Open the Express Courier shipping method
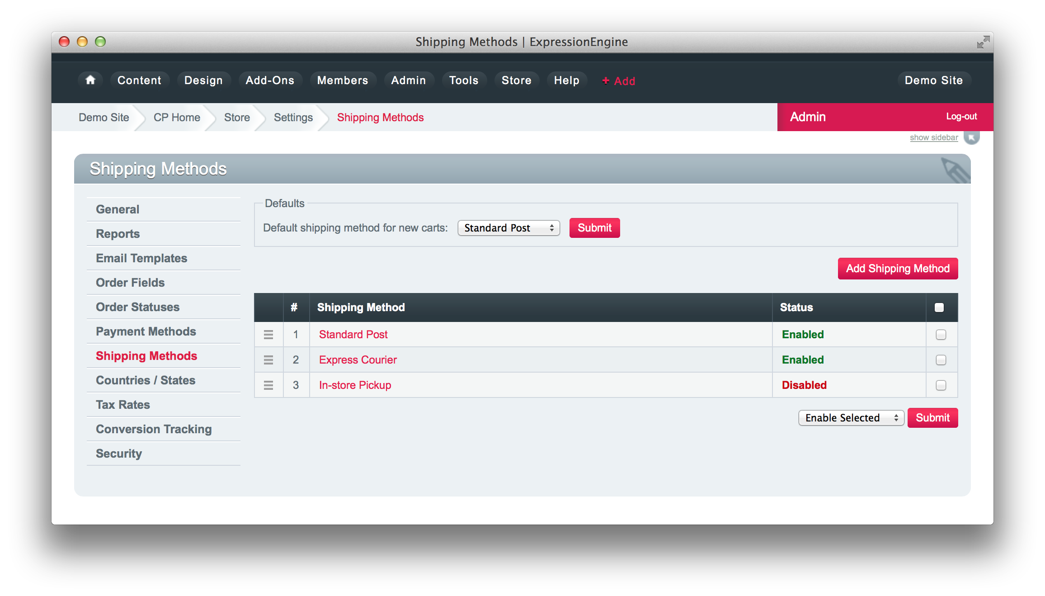 click(358, 360)
